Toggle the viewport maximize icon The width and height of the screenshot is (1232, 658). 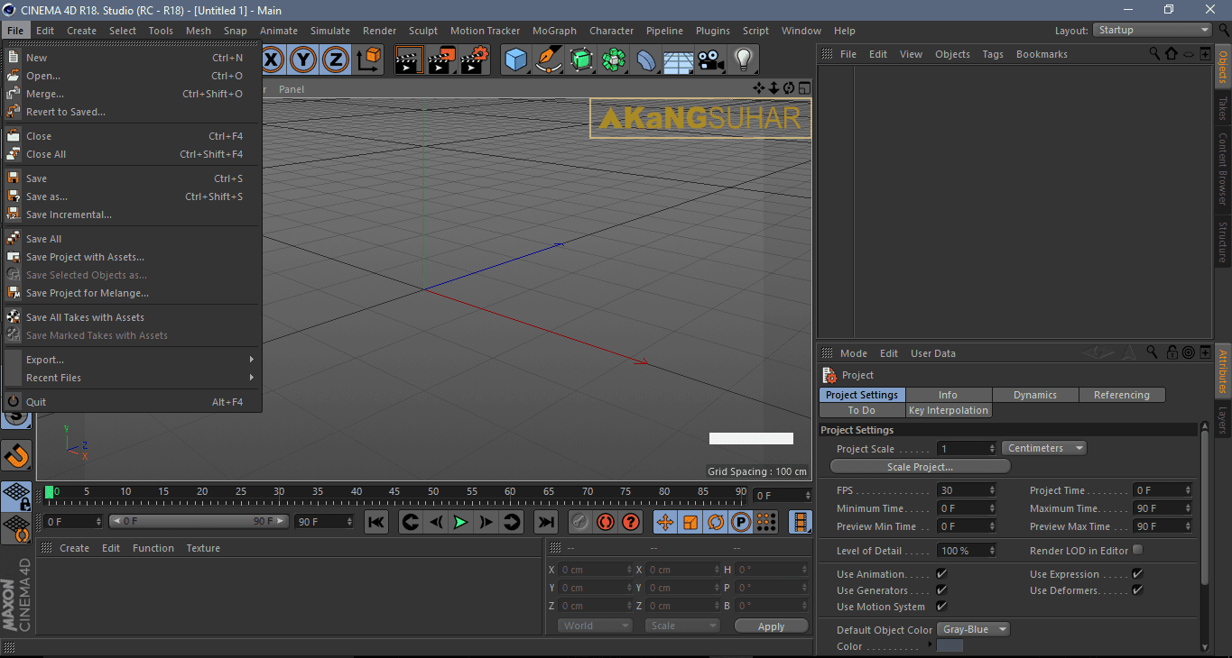click(x=804, y=88)
